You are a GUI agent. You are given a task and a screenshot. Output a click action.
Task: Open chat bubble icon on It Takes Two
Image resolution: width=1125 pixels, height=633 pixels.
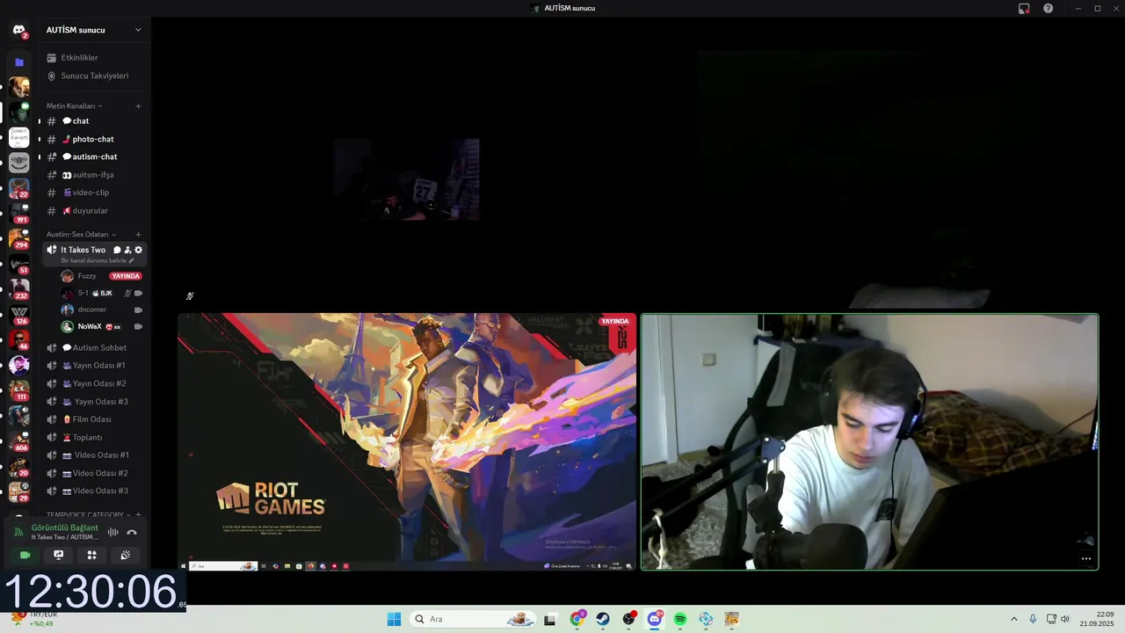[117, 250]
